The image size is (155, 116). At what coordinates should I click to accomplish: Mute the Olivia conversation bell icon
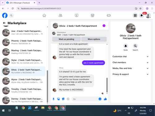coord(126,46)
